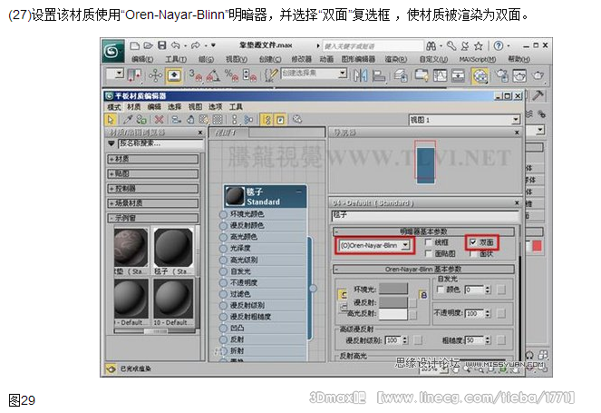This screenshot has height=413, width=601.
Task: Open Render Setup teapot icon
Action: pyautogui.click(x=501, y=75)
